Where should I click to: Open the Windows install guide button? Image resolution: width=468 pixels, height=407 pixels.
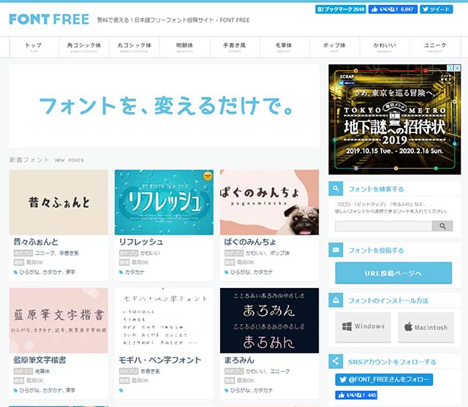click(x=363, y=327)
